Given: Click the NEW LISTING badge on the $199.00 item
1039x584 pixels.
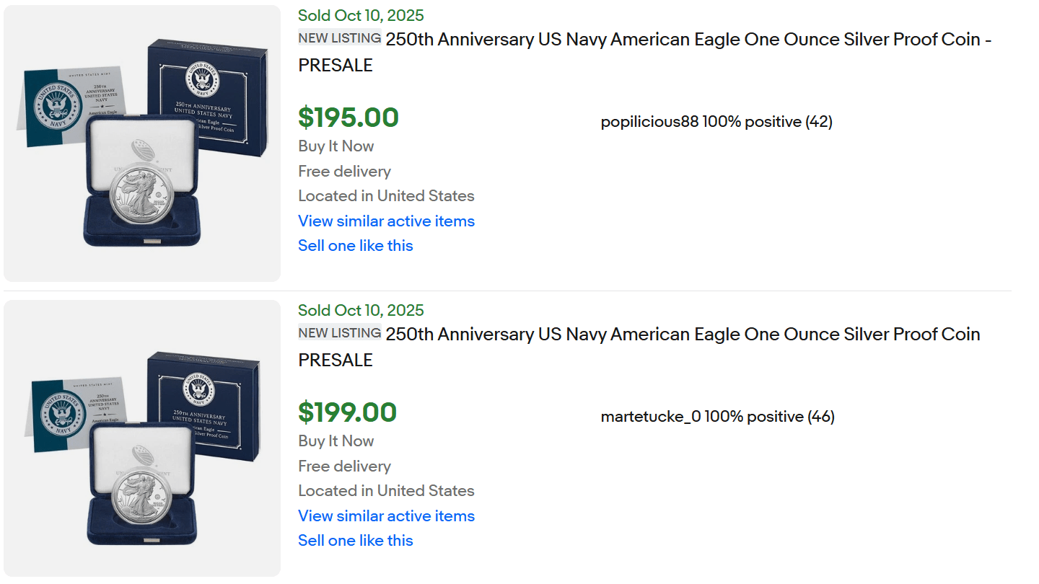Looking at the screenshot, I should point(340,333).
